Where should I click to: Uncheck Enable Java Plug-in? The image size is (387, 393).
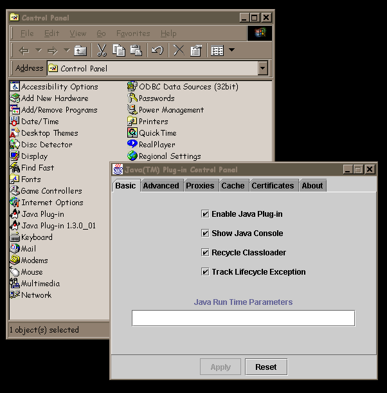(x=205, y=214)
